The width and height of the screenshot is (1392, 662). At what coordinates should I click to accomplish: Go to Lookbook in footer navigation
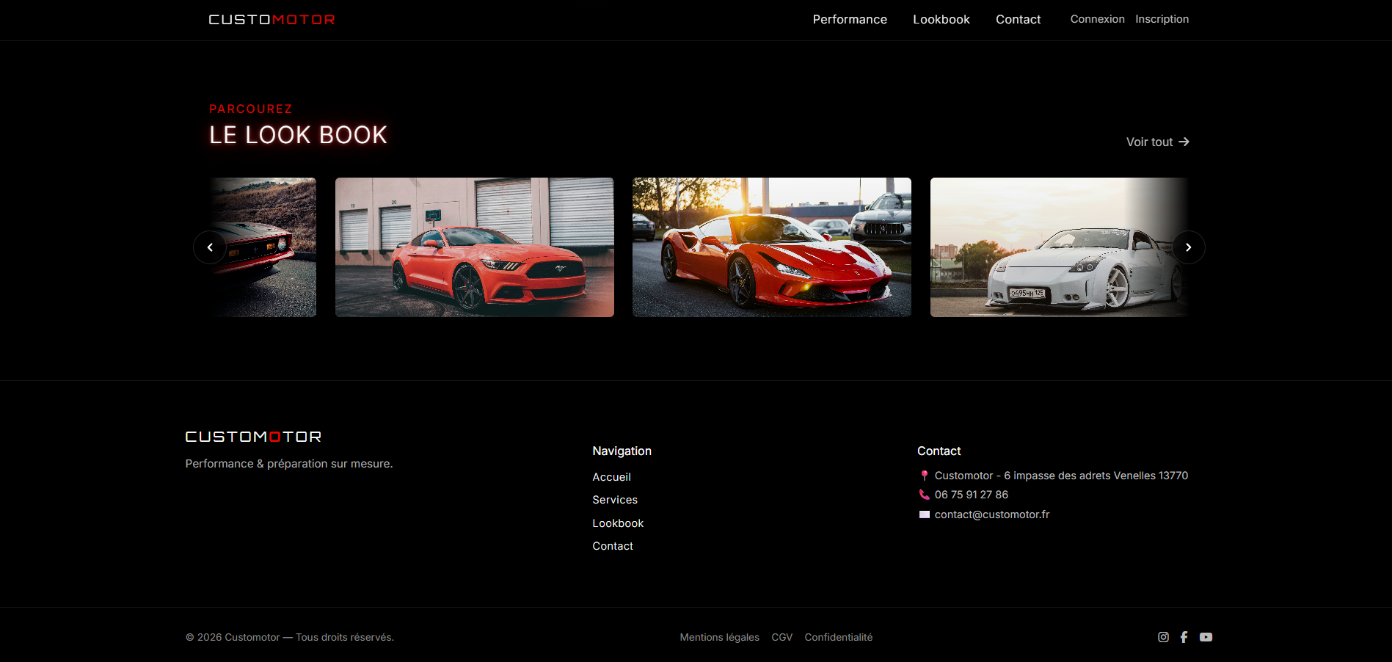[618, 523]
